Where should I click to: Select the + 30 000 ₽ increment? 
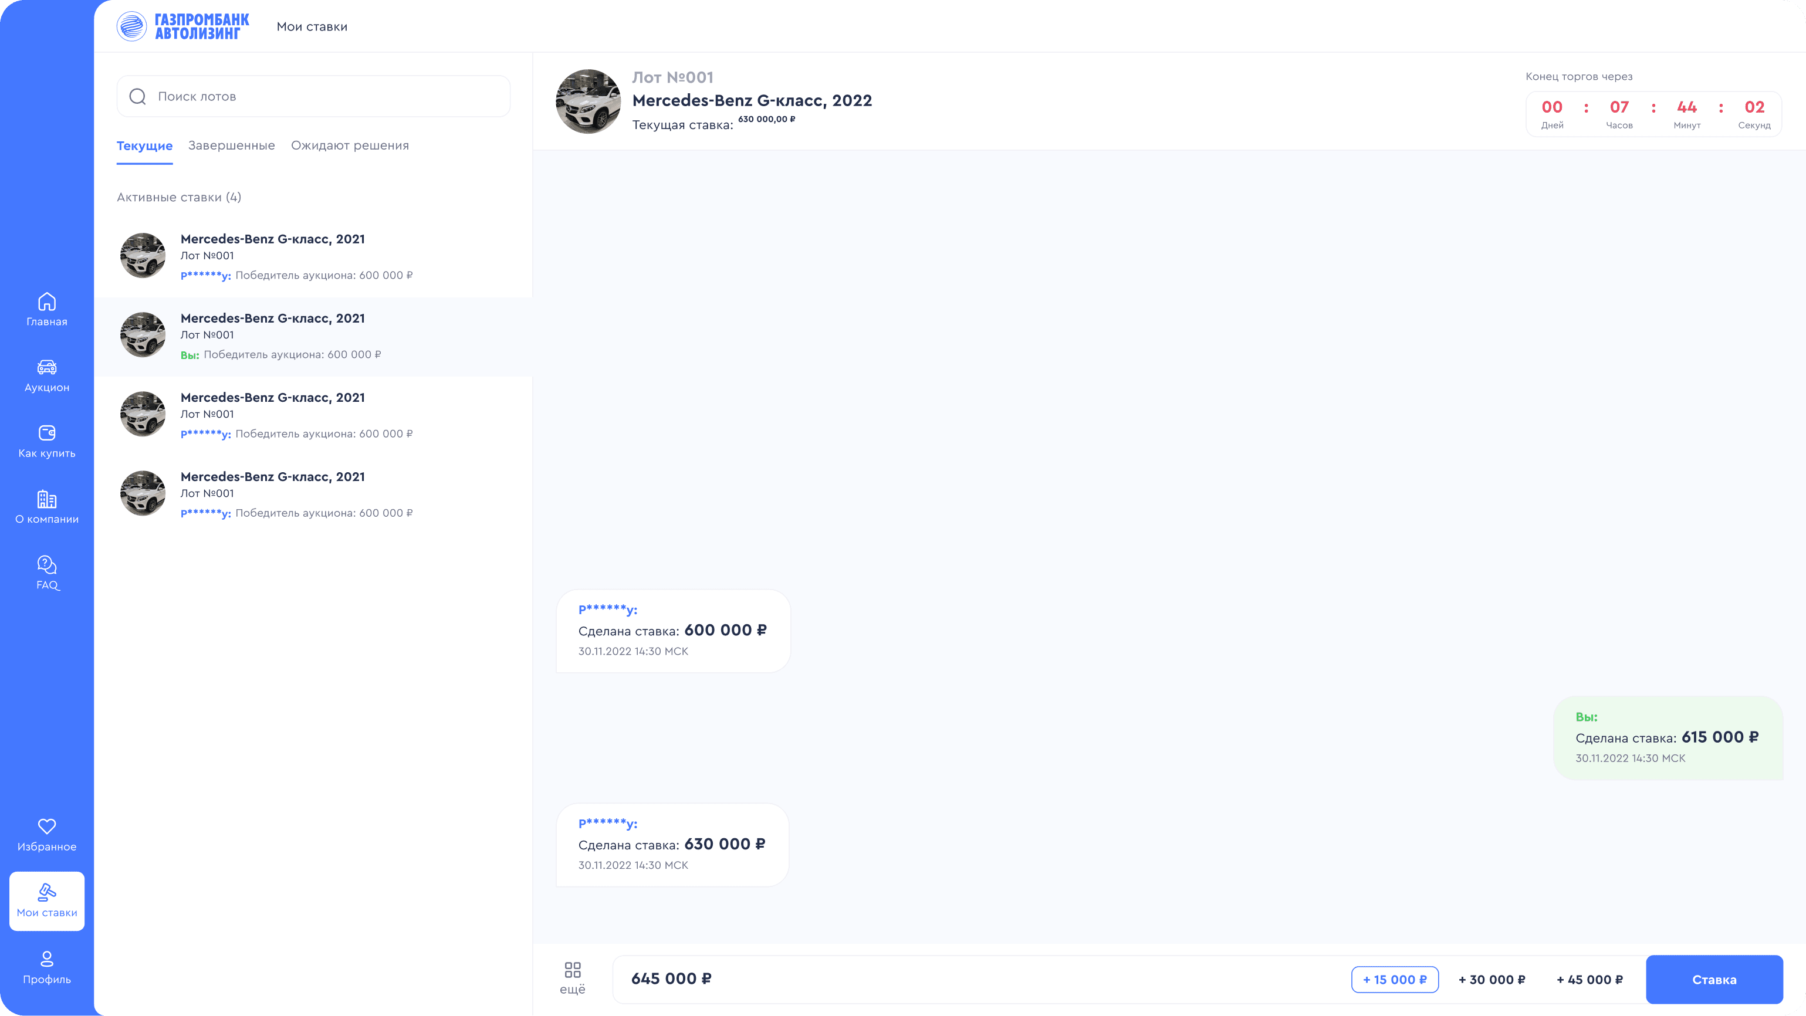pos(1492,980)
